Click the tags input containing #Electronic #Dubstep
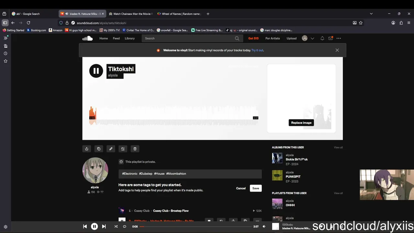The width and height of the screenshot is (414, 233). [190, 174]
